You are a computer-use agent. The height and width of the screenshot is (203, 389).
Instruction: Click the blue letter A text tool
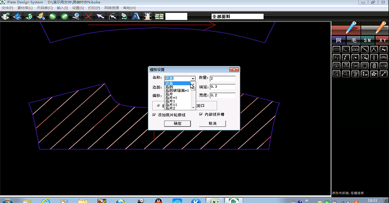136,17
